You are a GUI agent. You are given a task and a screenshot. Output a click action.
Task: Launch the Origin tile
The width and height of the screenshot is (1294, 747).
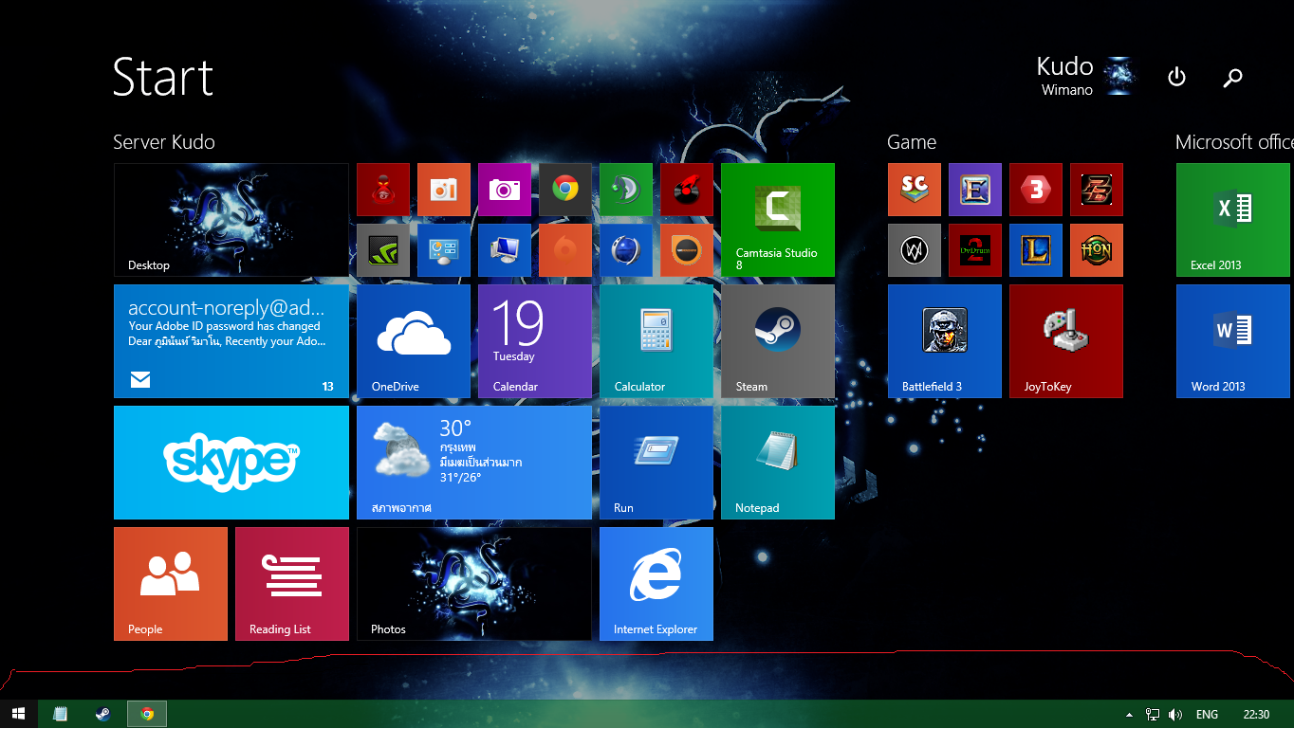click(x=565, y=250)
